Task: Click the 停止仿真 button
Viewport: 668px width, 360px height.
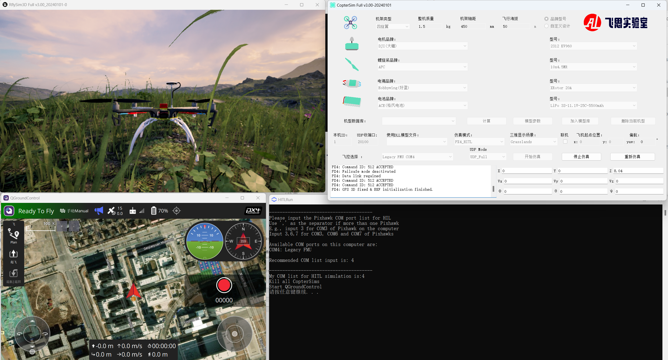Action: tap(581, 157)
